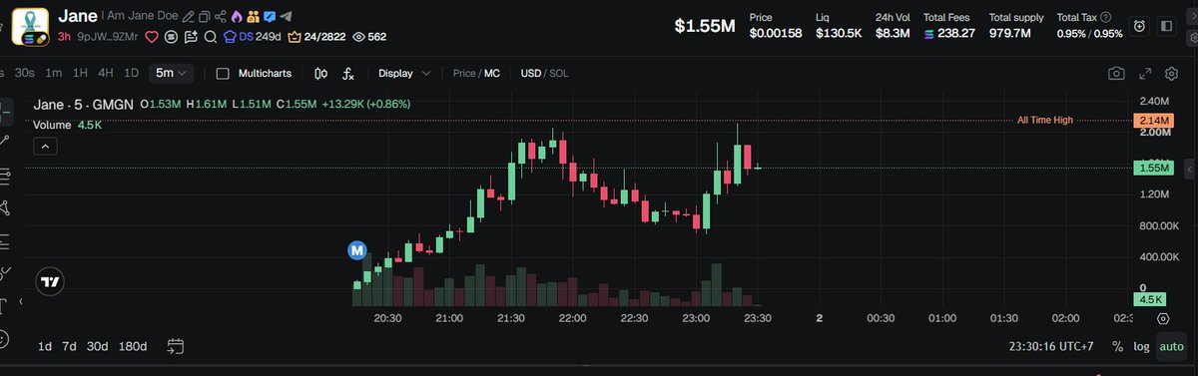Click the DS 249d badge
Screen dimensions: 1198x376
253,37
